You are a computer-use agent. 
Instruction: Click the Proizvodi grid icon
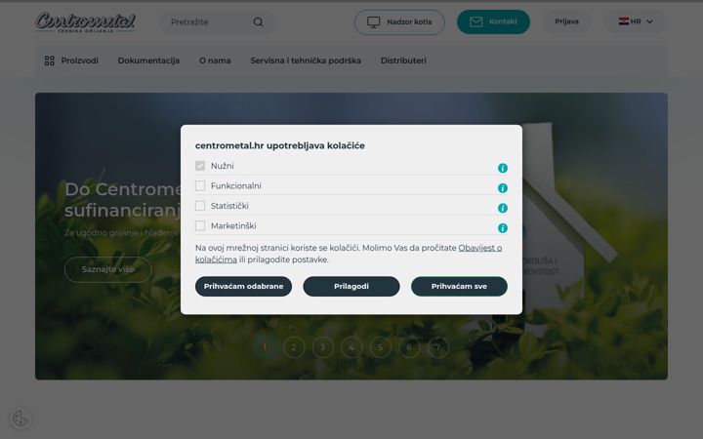[50, 60]
